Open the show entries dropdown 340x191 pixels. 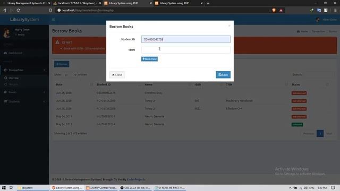[x=70, y=75]
